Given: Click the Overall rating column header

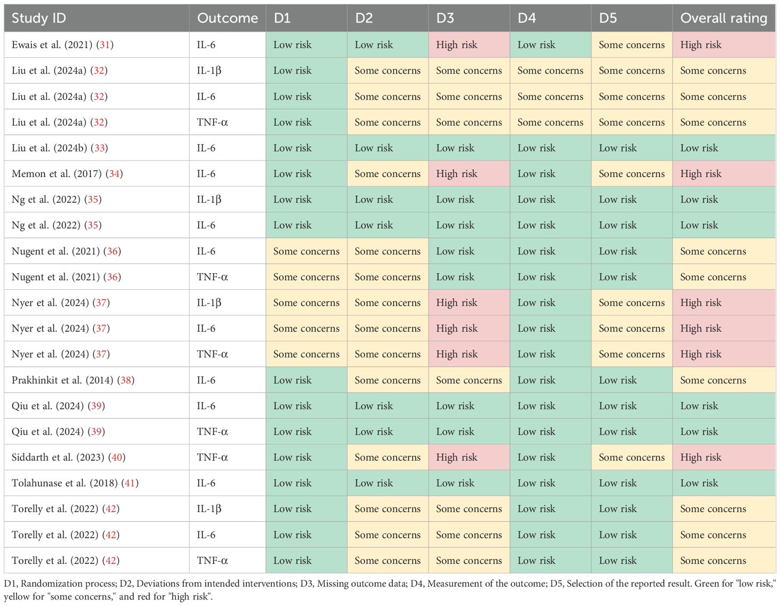Looking at the screenshot, I should pyautogui.click(x=723, y=18).
